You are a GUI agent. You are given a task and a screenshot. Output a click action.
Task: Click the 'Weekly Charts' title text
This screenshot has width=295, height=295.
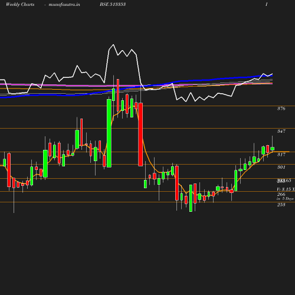[20, 4]
